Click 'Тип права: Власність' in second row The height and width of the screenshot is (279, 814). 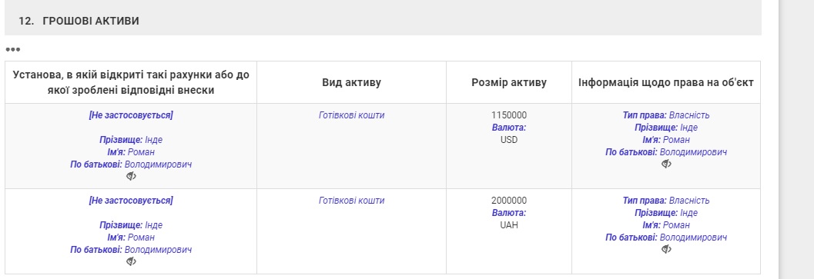pyautogui.click(x=666, y=201)
